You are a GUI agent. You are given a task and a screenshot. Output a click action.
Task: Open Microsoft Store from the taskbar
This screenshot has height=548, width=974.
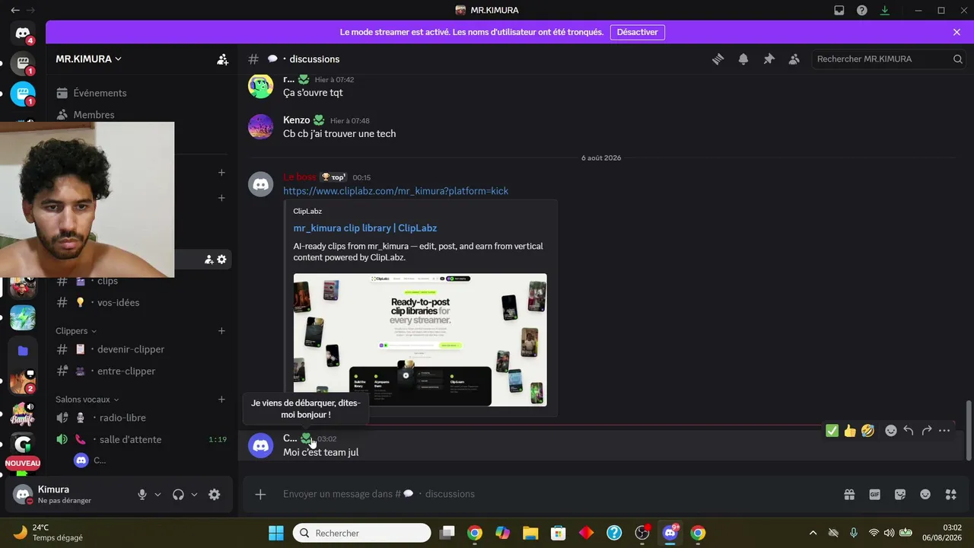[x=558, y=533]
